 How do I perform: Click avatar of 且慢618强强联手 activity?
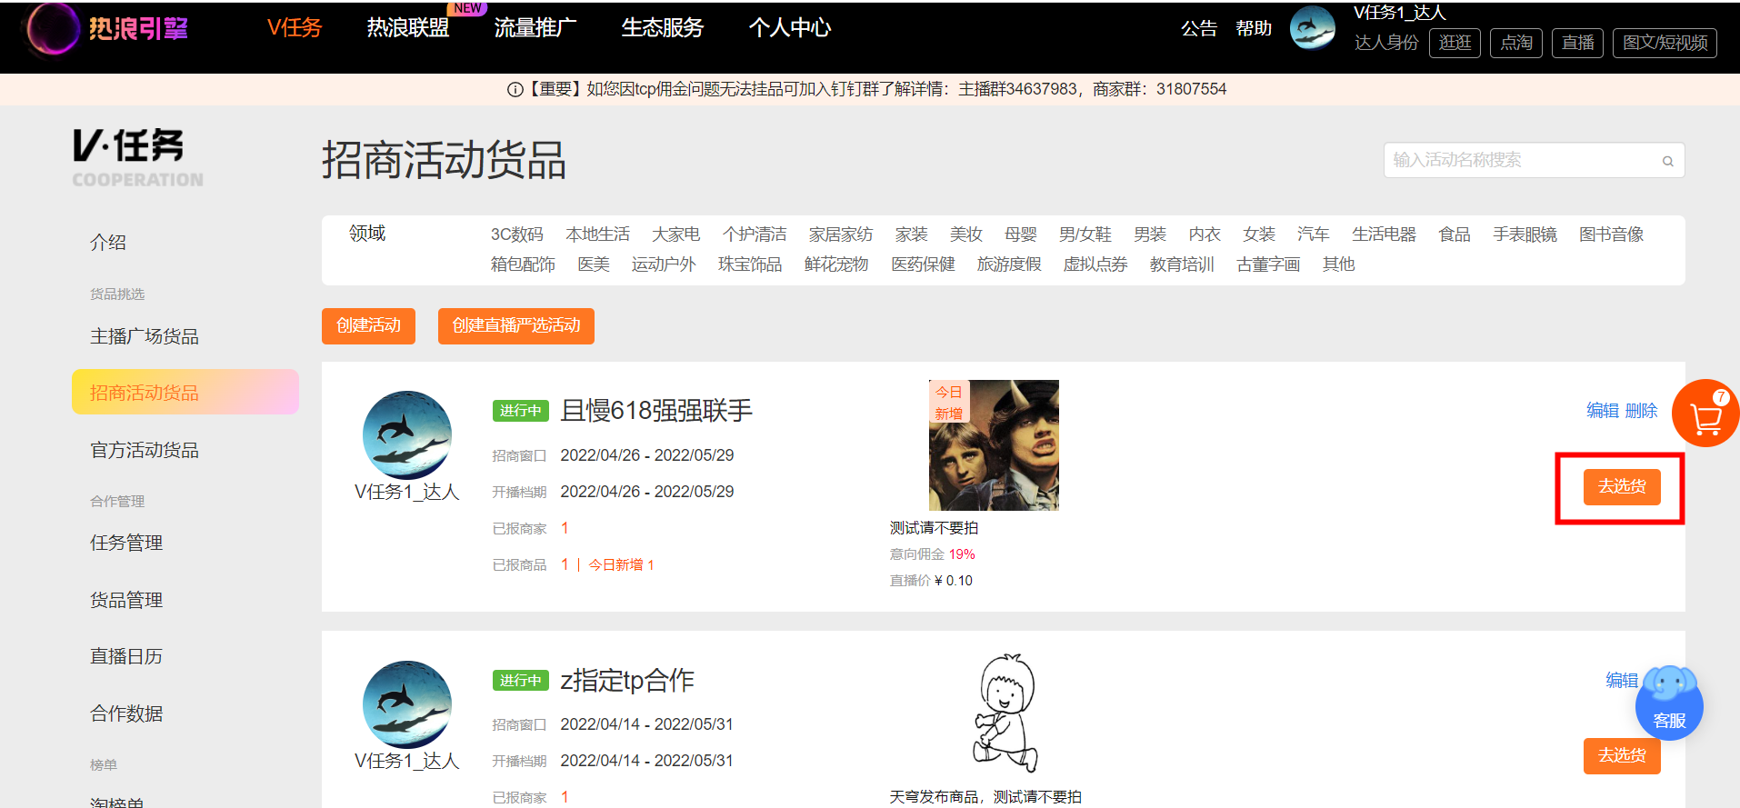(407, 434)
